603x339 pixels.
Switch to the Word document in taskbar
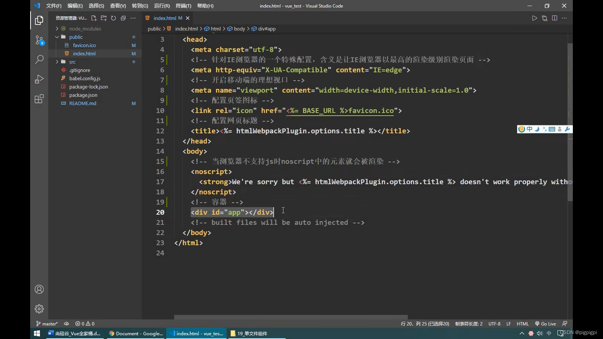[x=75, y=333]
